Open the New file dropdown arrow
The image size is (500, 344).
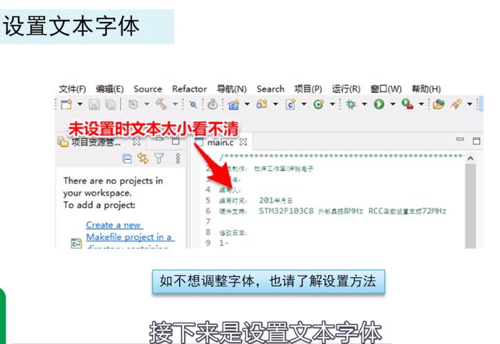[80, 104]
